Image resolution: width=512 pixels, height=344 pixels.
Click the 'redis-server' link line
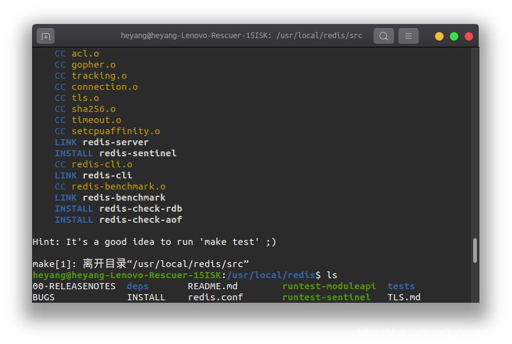pyautogui.click(x=102, y=142)
